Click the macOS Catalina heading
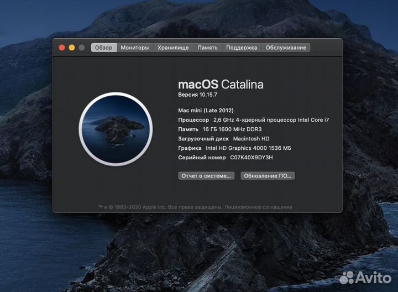Viewport: 398px width, 292px height. (221, 84)
